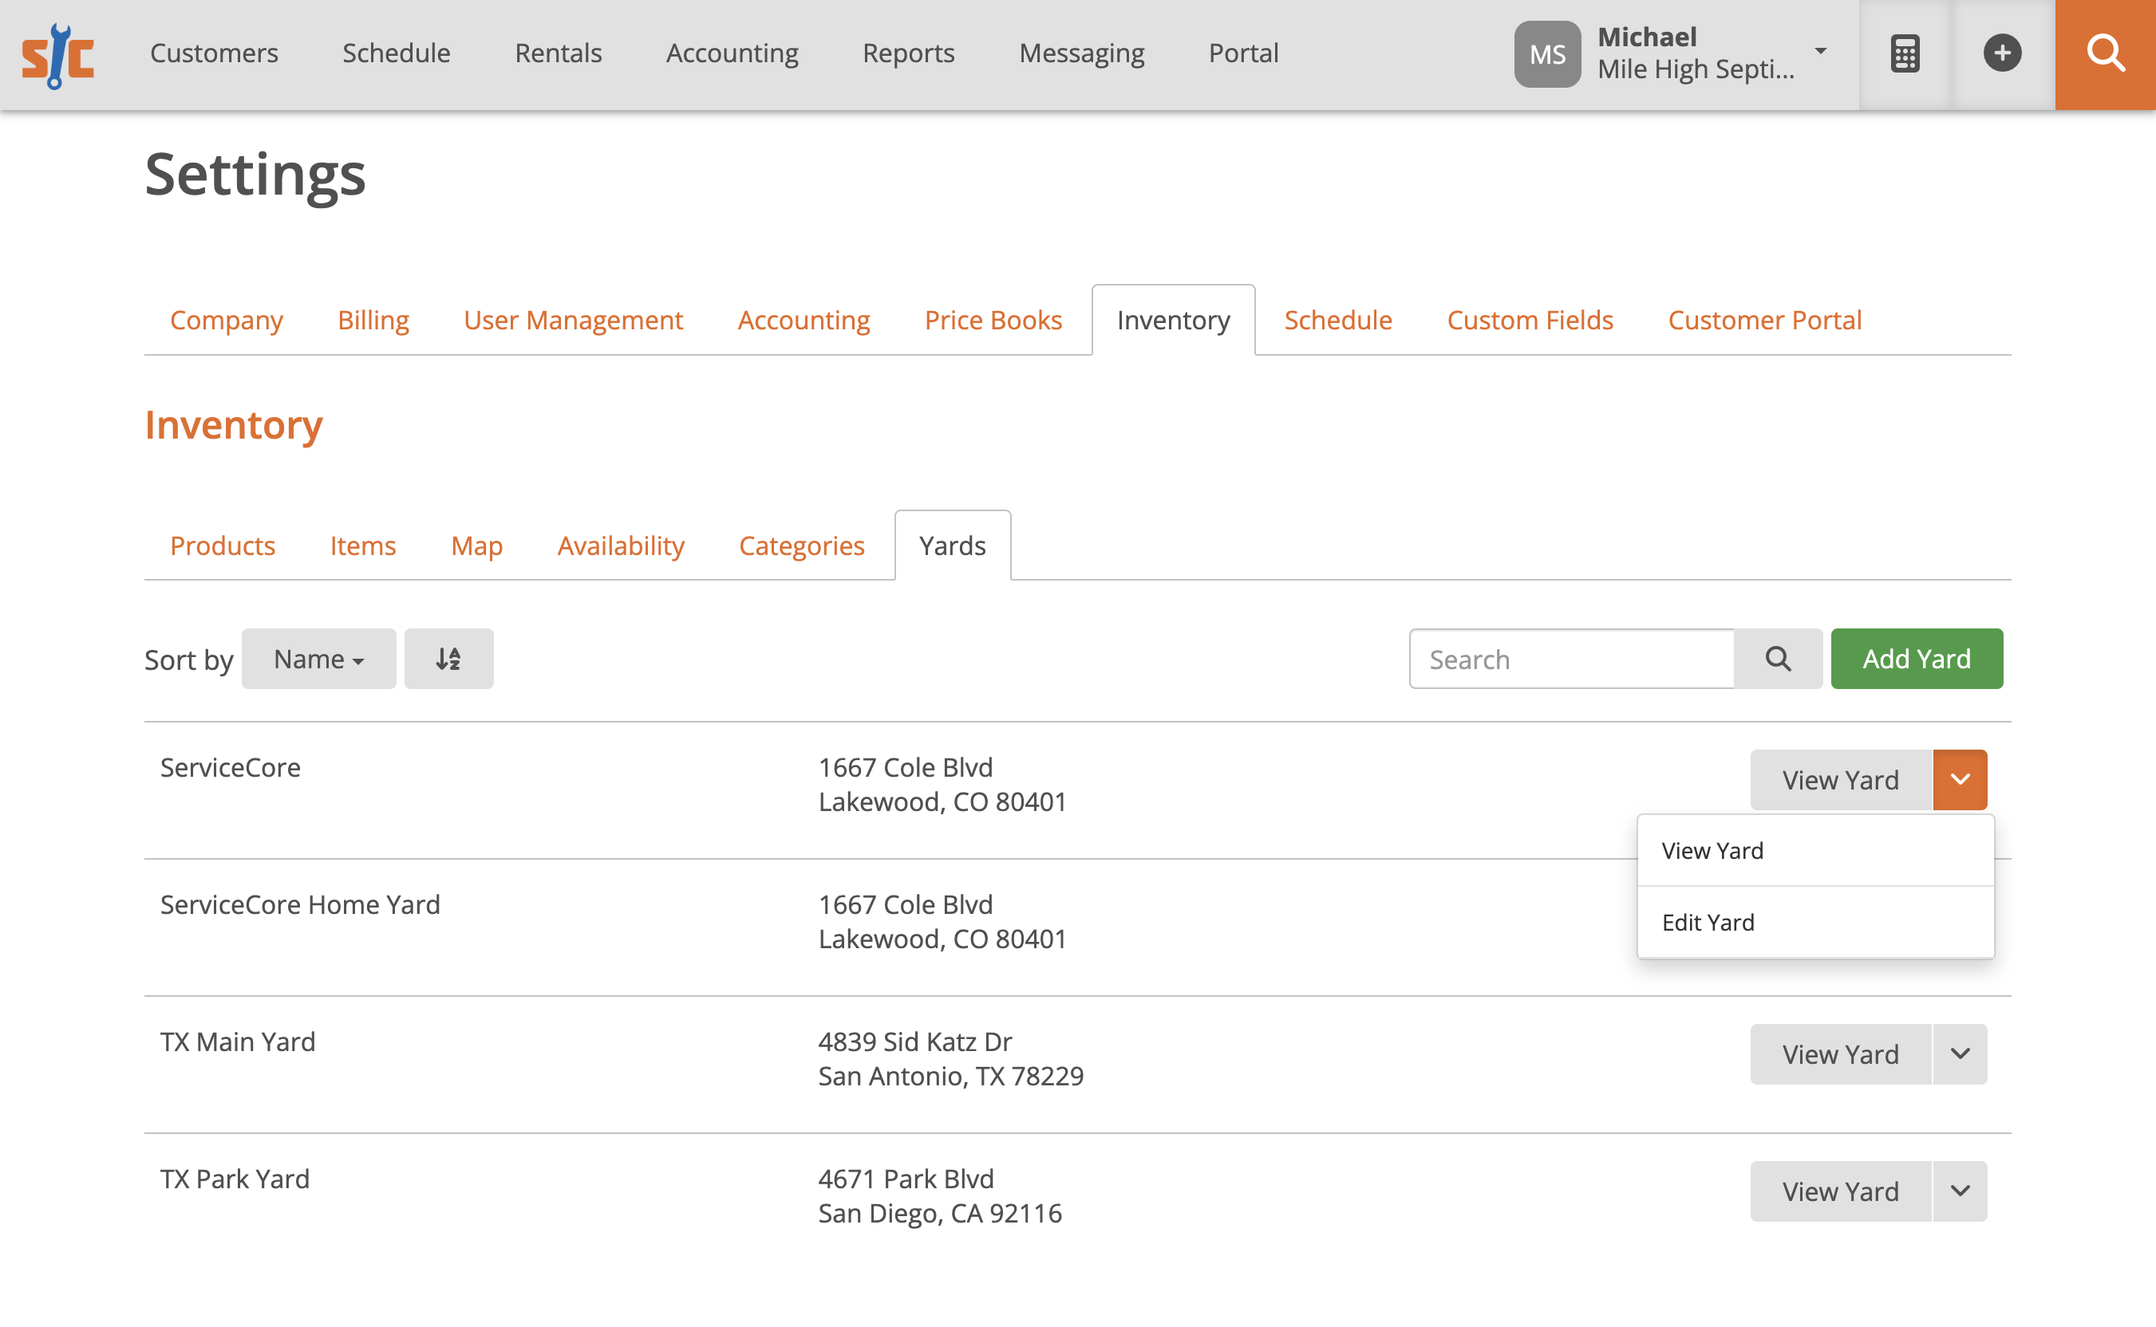Expand the TX Park Yard chevron dropdown
The image size is (2156, 1327).
(x=1961, y=1191)
